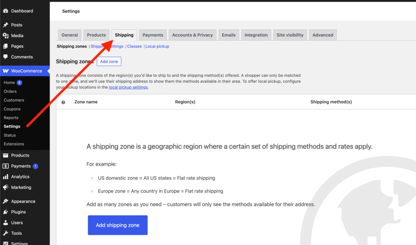
Task: Click the Home notification badge 6
Action: tap(19, 83)
